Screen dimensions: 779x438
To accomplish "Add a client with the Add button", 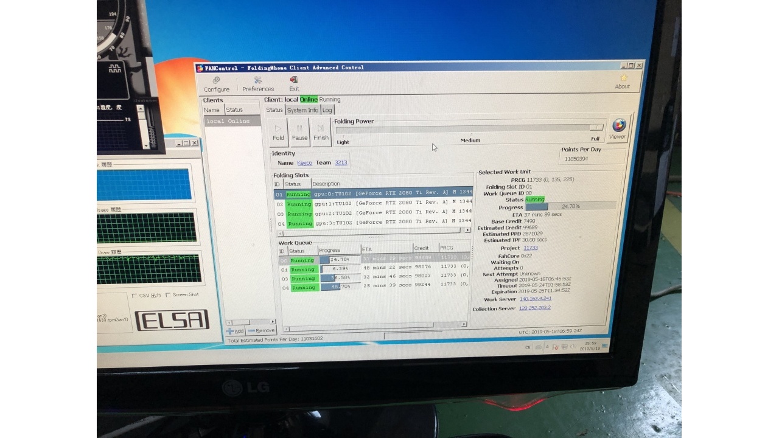I will pos(236,331).
